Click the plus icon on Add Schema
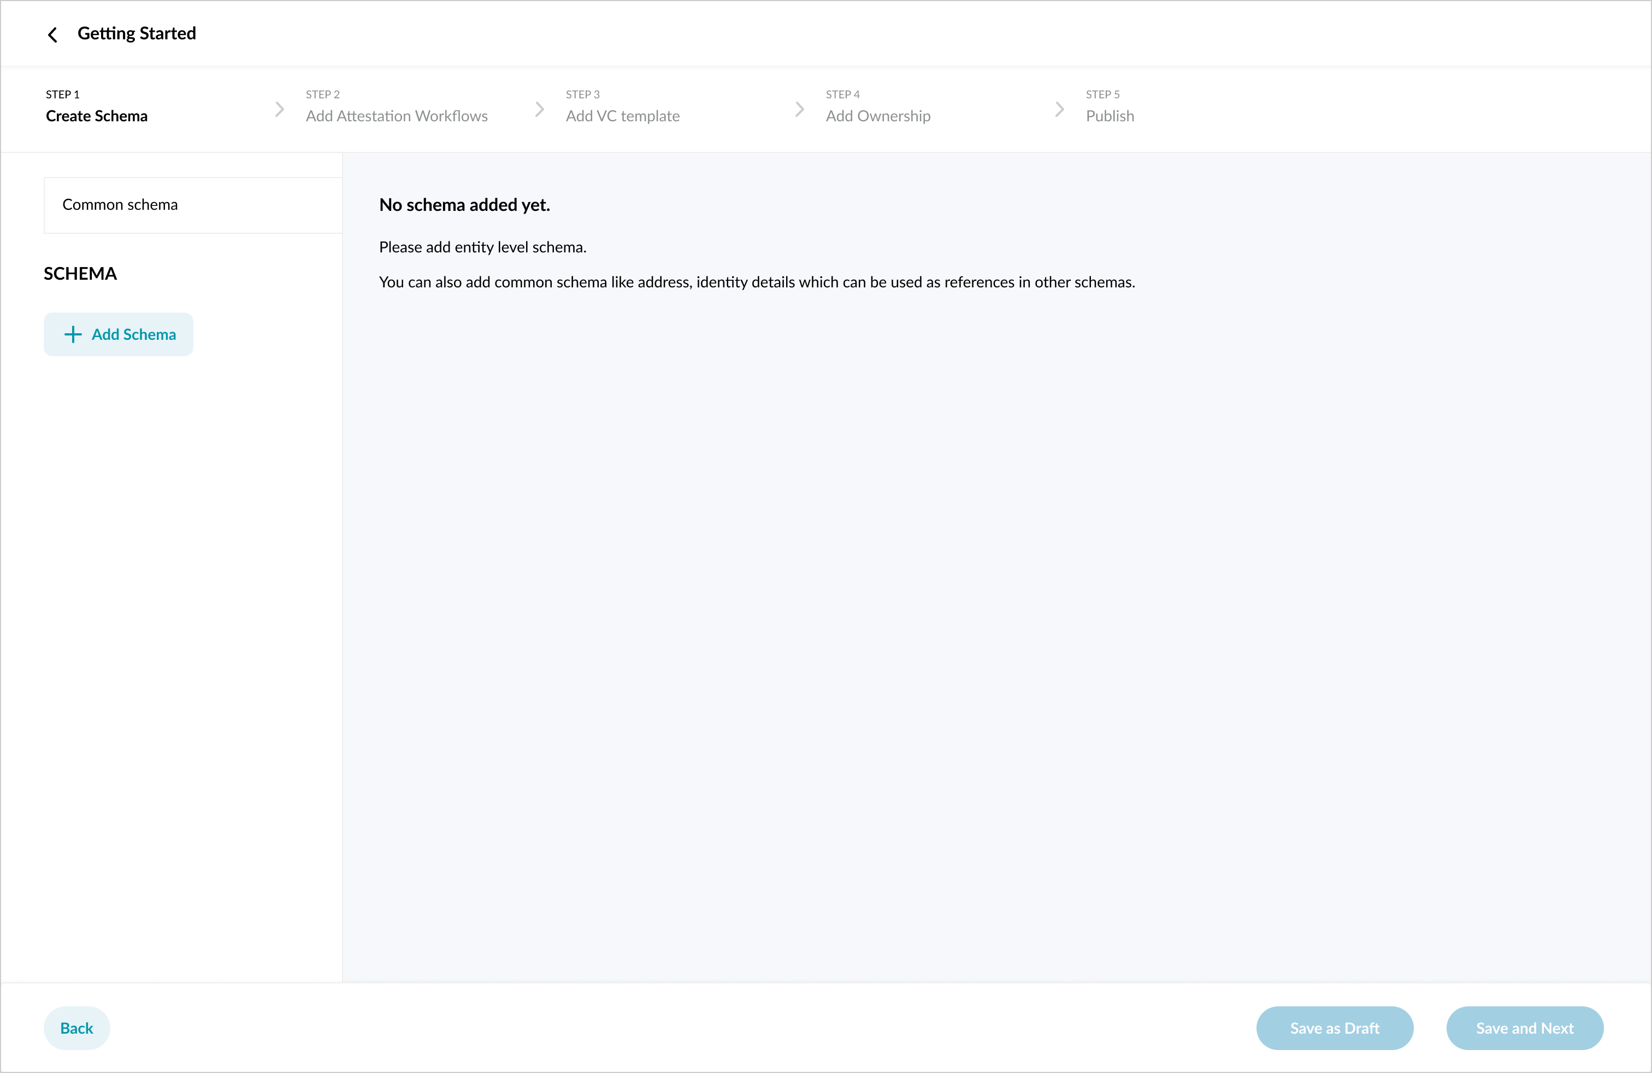 pos(73,334)
